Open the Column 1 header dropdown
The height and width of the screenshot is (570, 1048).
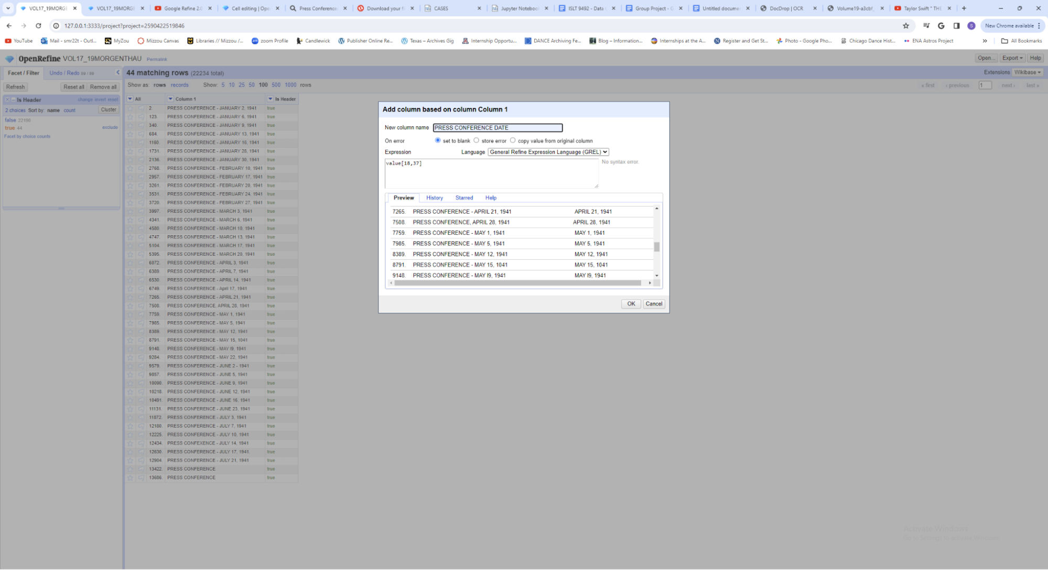pyautogui.click(x=170, y=99)
